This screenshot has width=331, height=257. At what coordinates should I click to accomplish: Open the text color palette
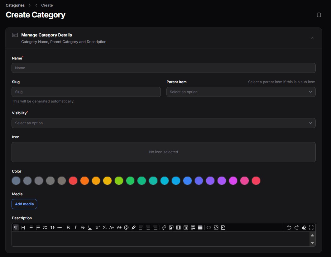(126, 227)
